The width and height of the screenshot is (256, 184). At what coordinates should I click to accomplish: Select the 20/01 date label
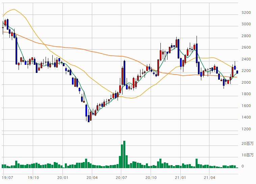click(x=63, y=178)
